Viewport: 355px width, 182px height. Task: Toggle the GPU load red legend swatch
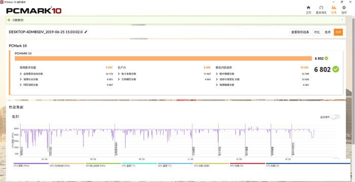point(247,163)
